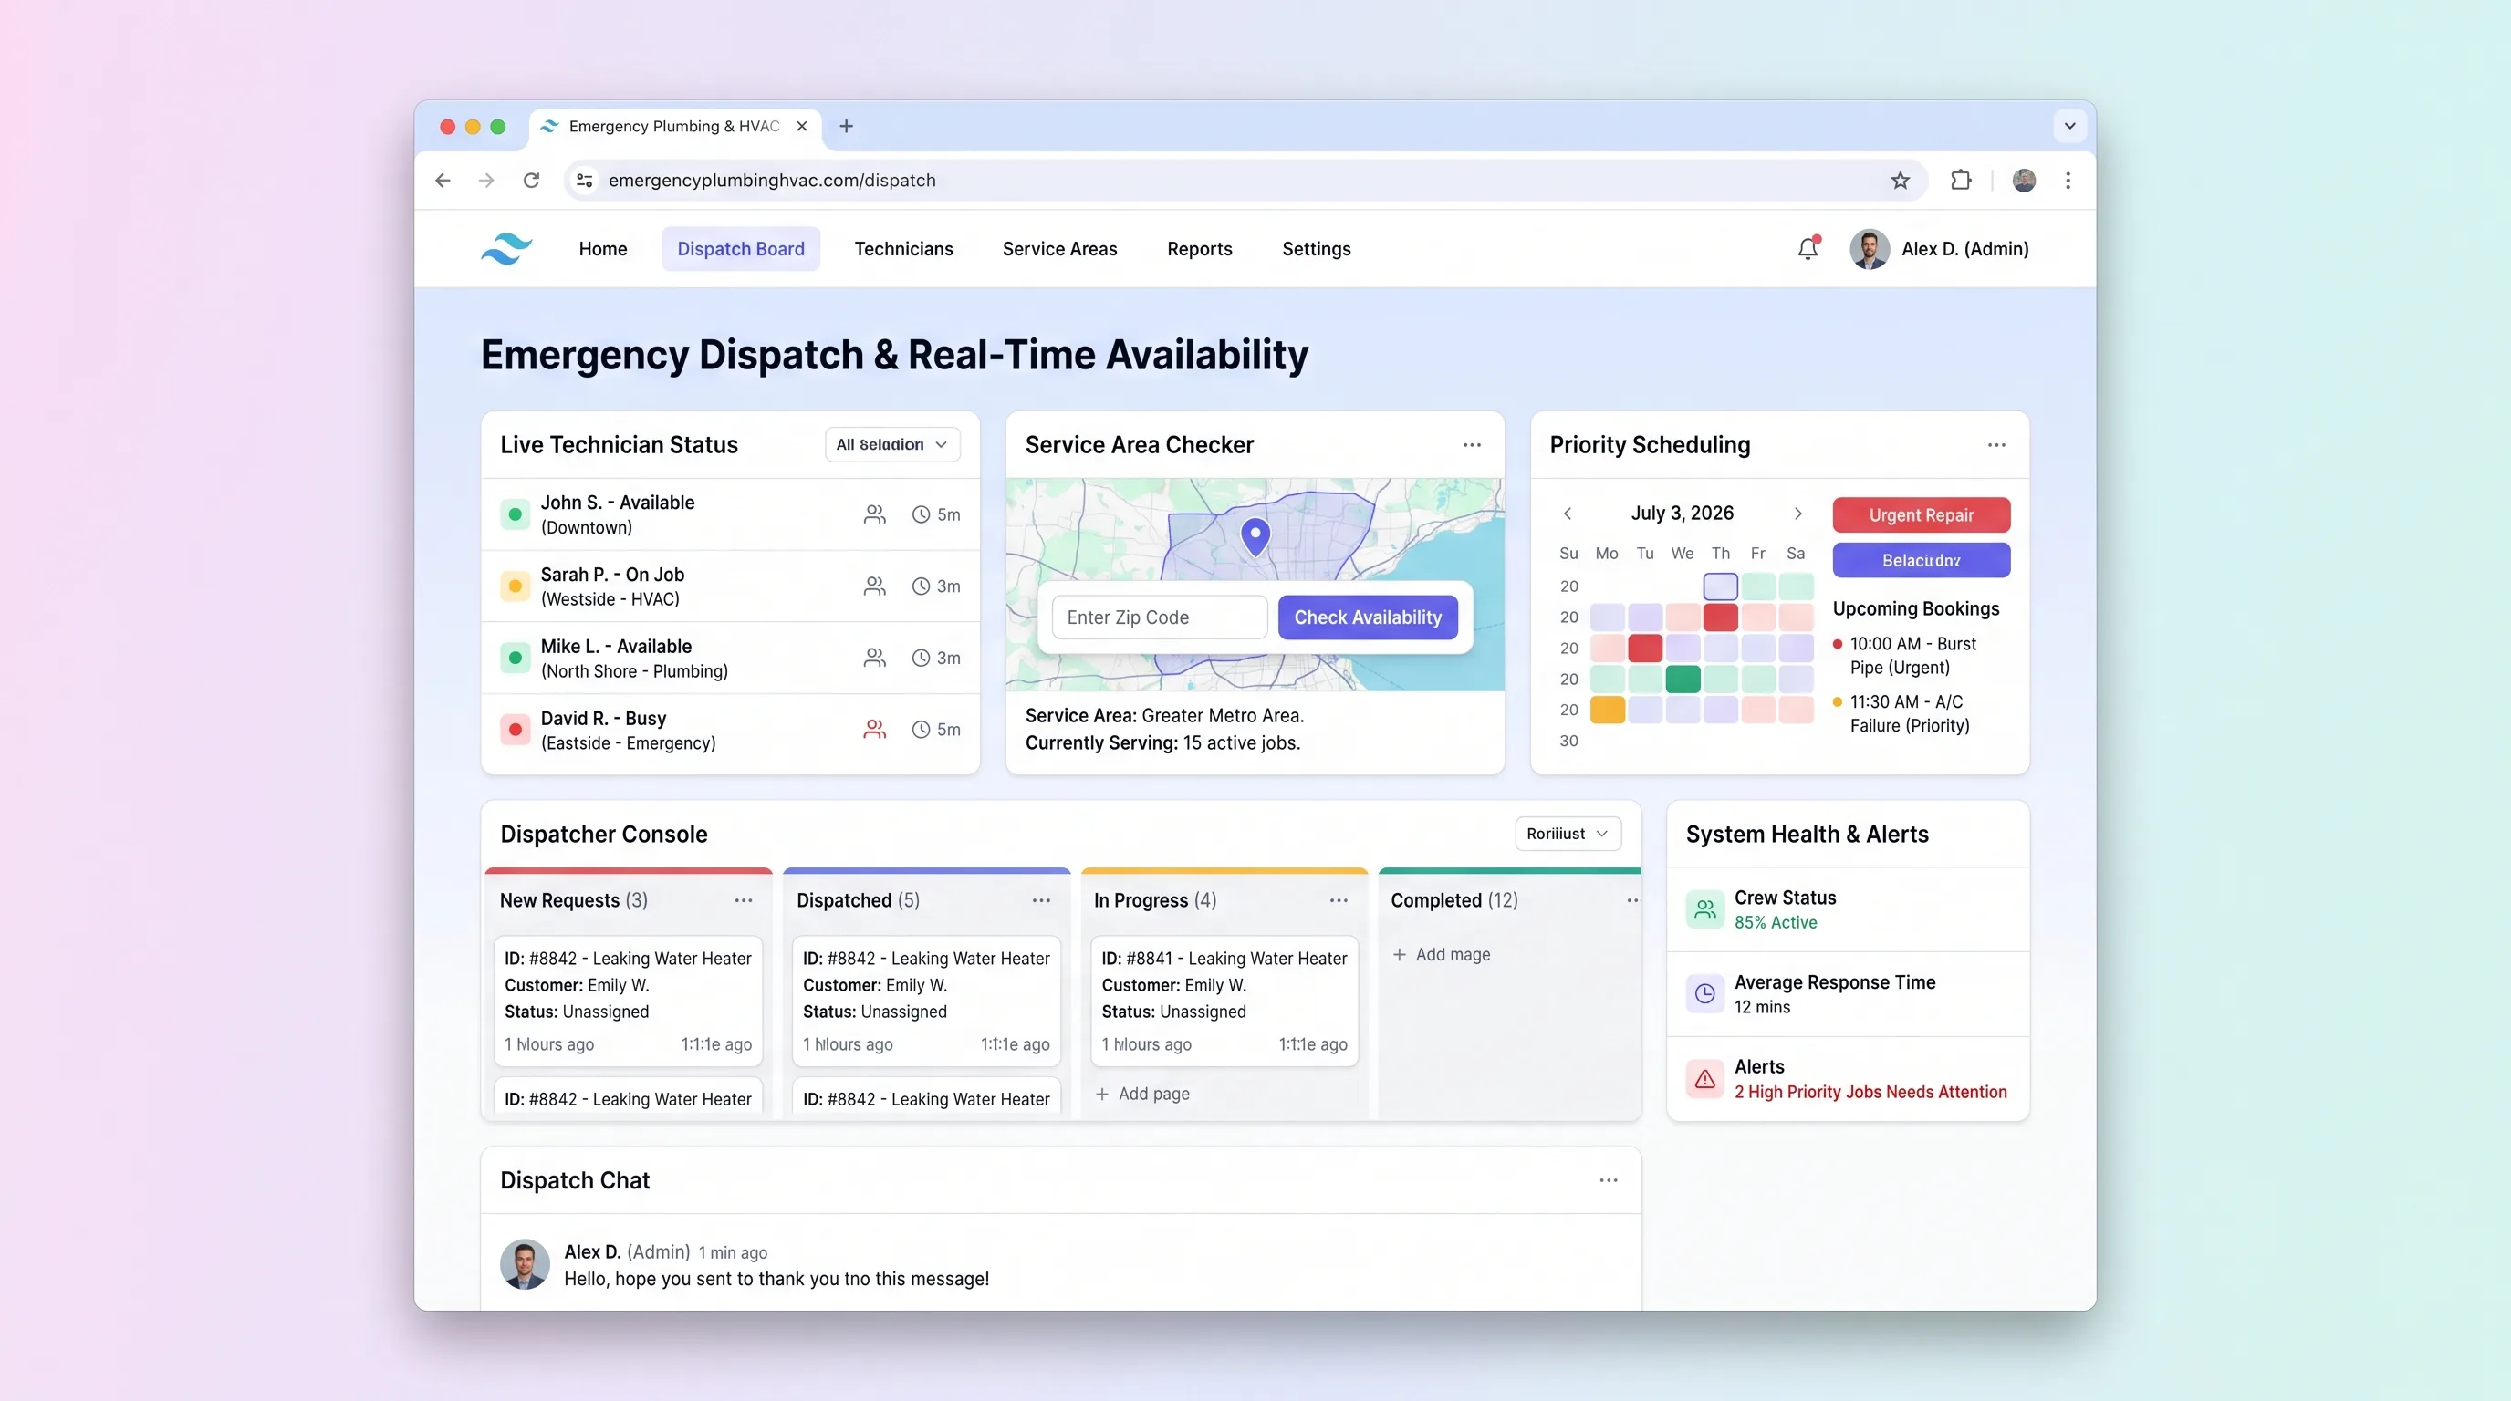Open a new browser tab

pyautogui.click(x=846, y=126)
